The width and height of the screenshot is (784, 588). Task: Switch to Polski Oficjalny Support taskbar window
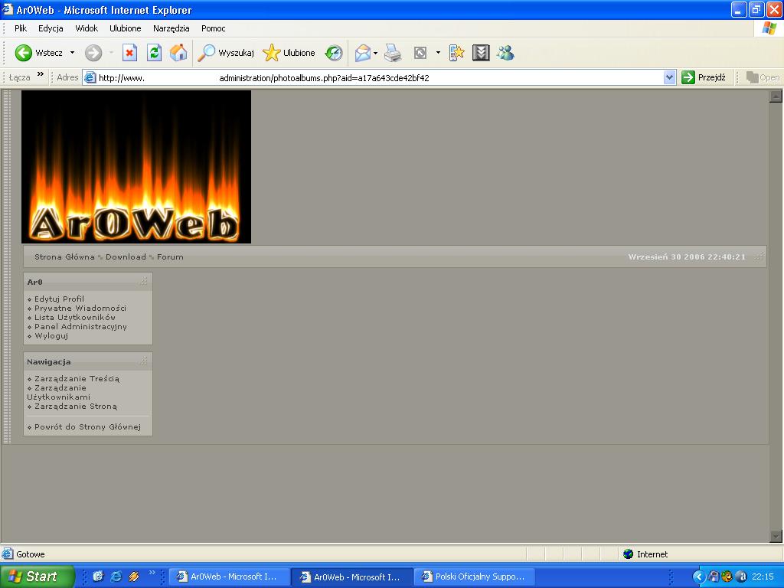click(474, 577)
